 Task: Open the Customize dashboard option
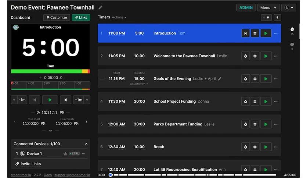(x=57, y=17)
